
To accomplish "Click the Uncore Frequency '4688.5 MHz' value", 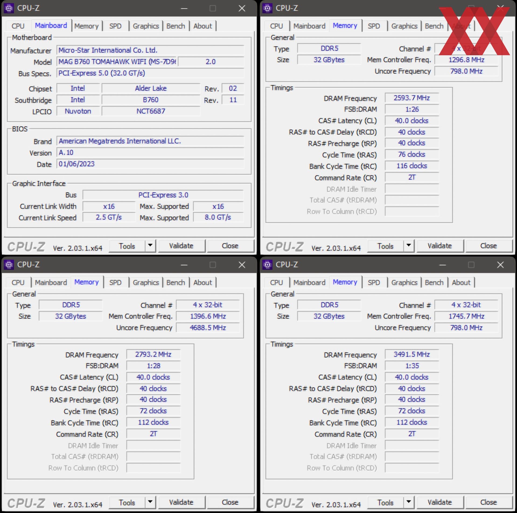I will pos(208,328).
